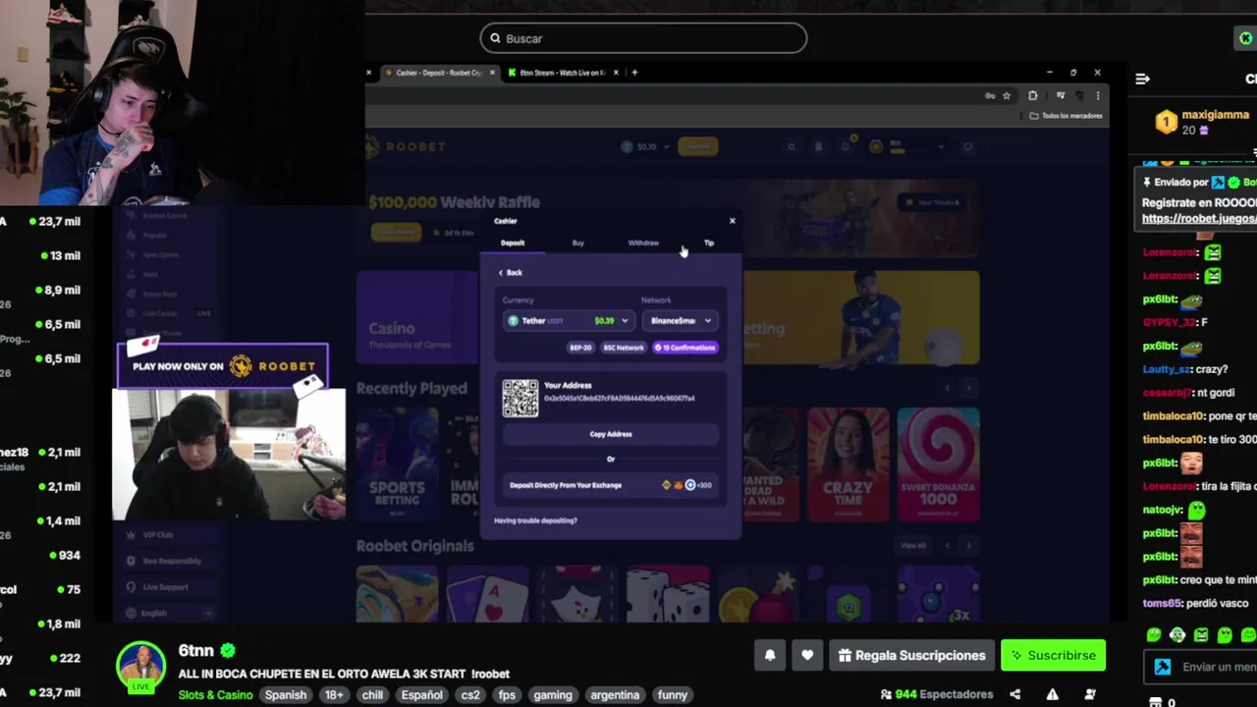This screenshot has width=1257, height=707.
Task: Open the English language dropdown in sidebar
Action: (x=171, y=613)
